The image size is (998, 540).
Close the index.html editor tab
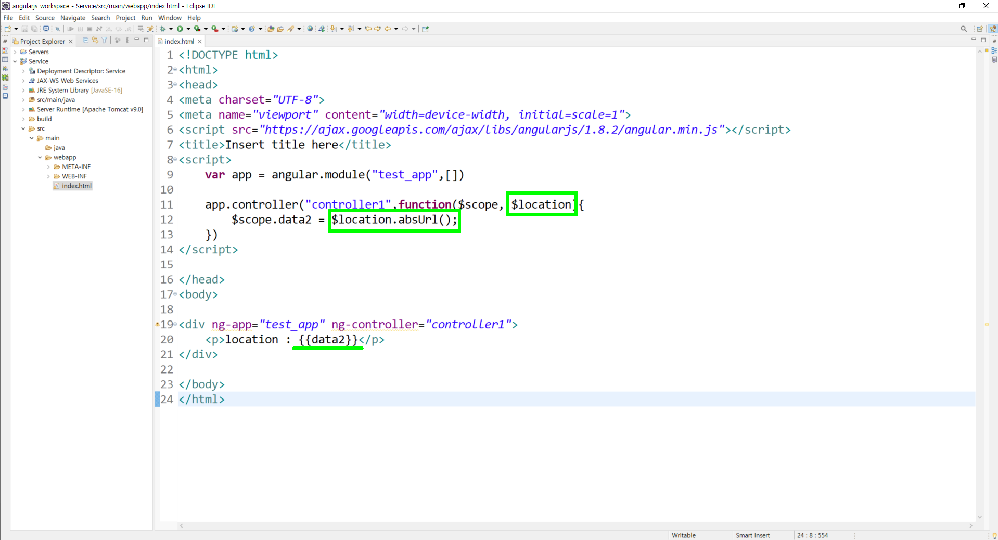(x=200, y=41)
